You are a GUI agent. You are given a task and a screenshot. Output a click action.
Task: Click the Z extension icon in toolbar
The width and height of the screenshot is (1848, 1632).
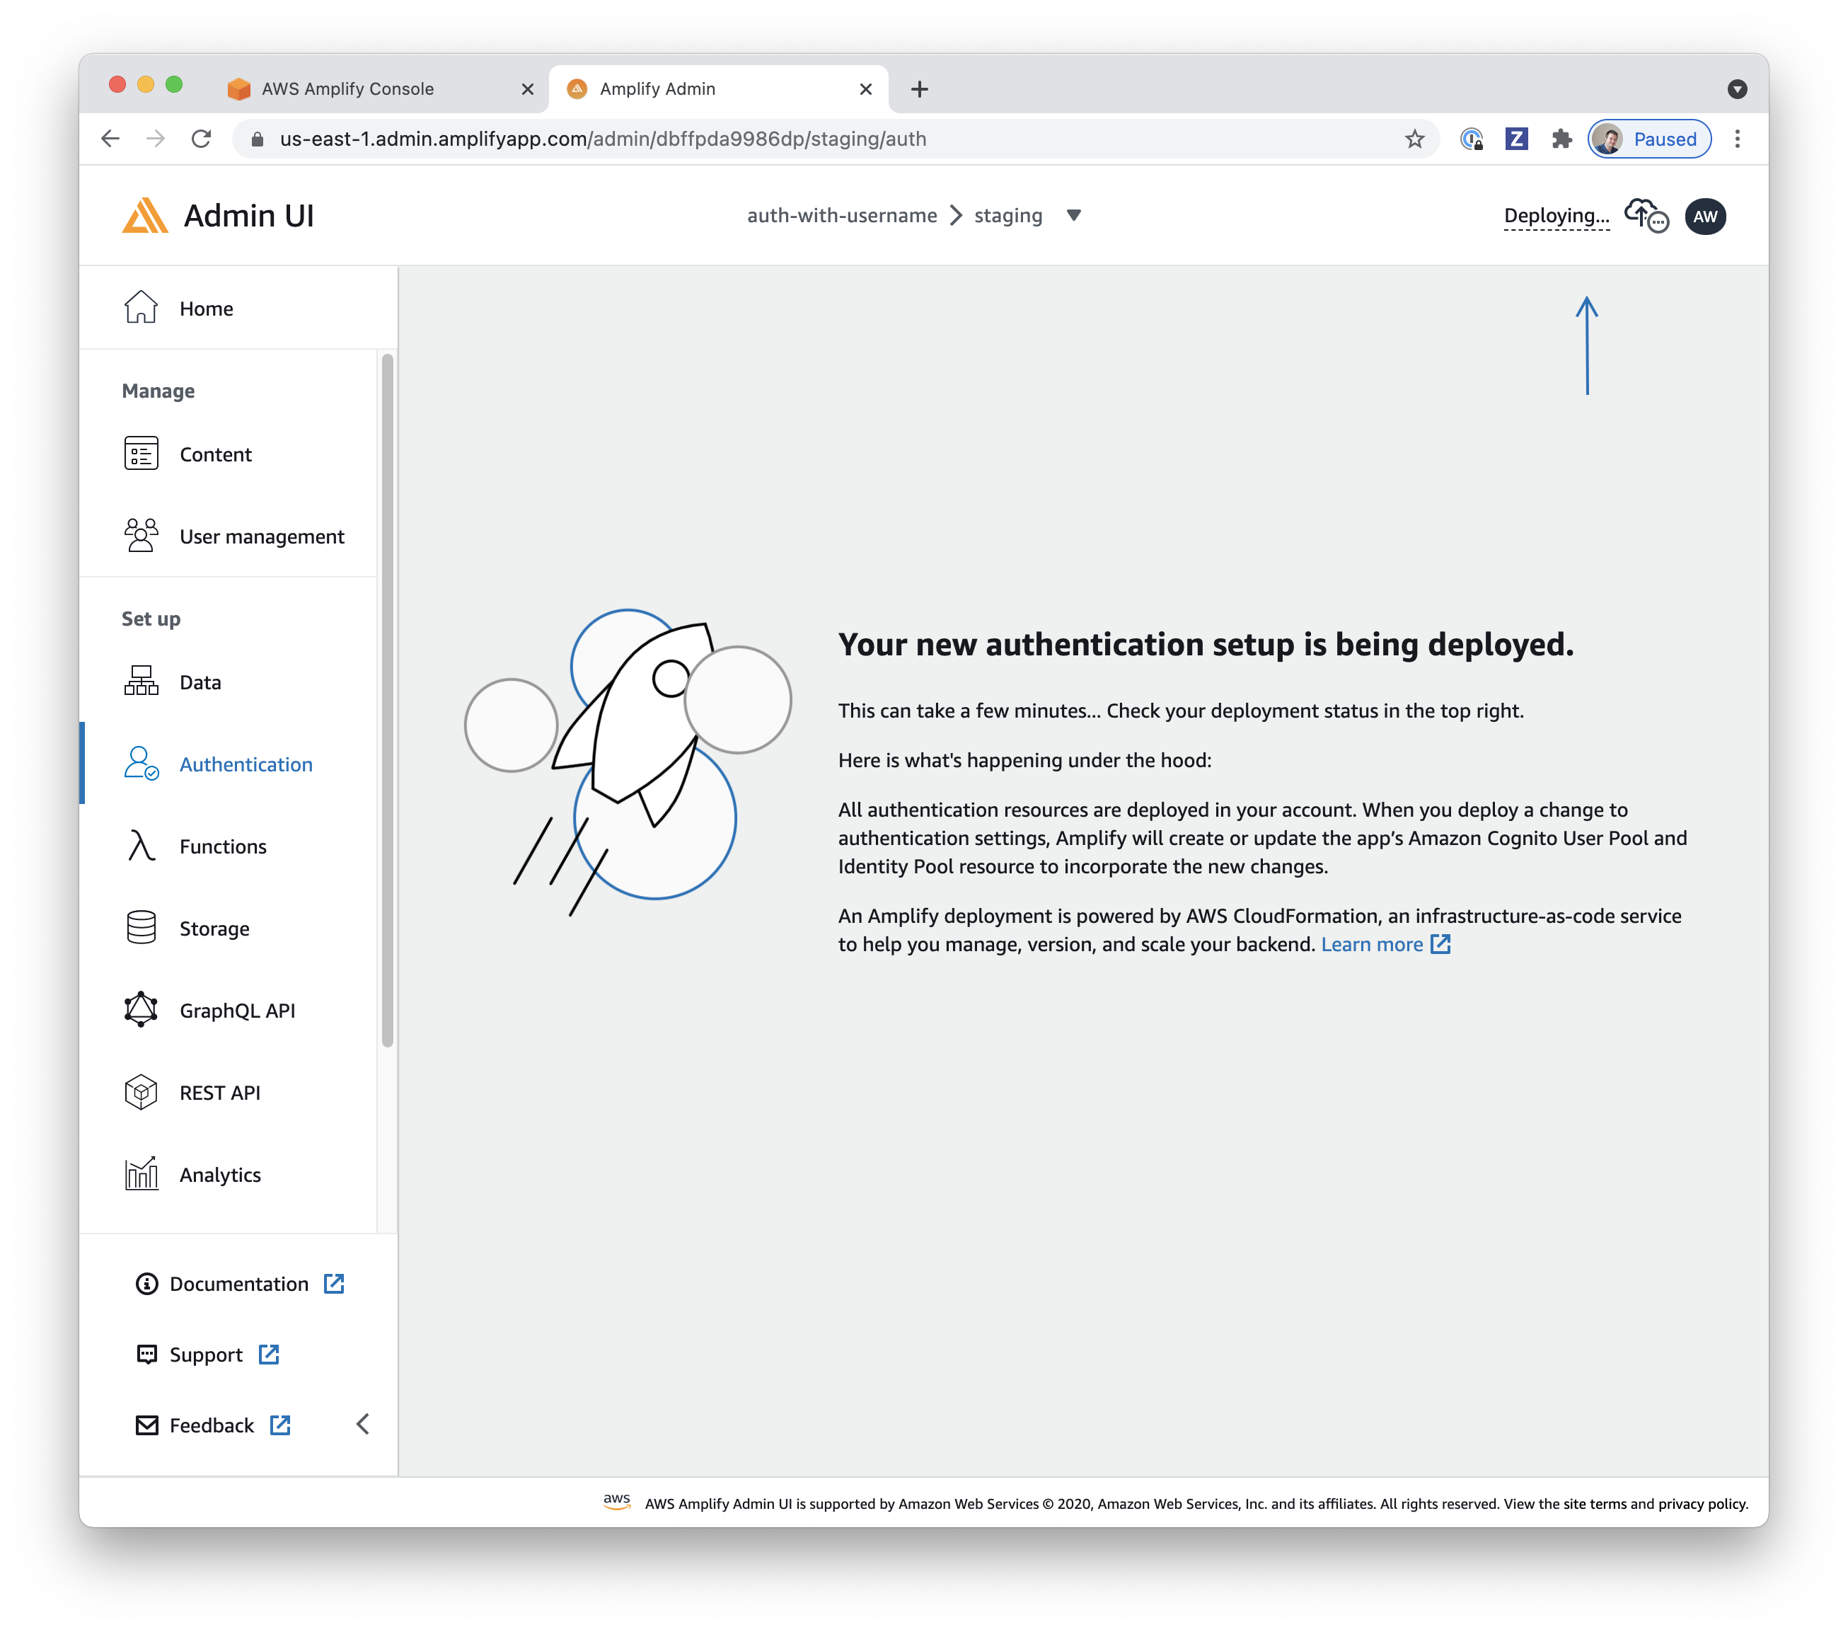click(x=1516, y=138)
